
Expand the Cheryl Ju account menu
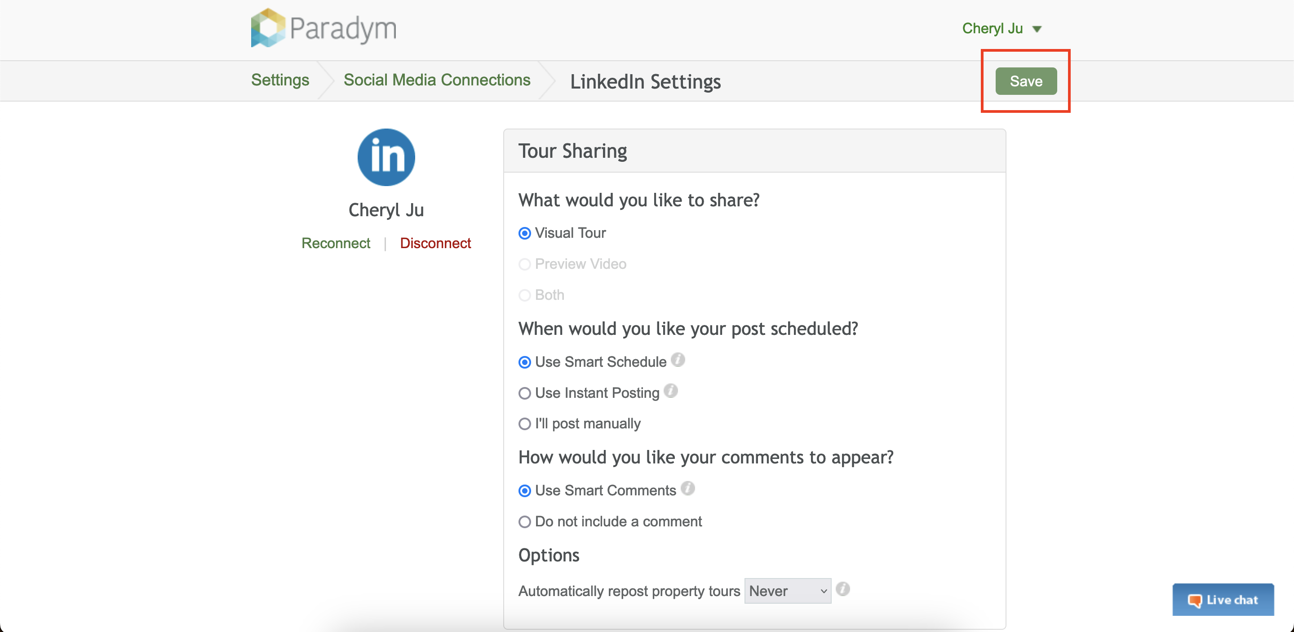[x=1001, y=29]
